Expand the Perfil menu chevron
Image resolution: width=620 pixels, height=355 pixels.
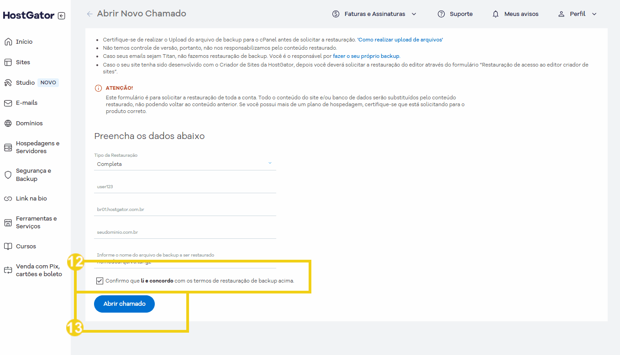pos(594,14)
